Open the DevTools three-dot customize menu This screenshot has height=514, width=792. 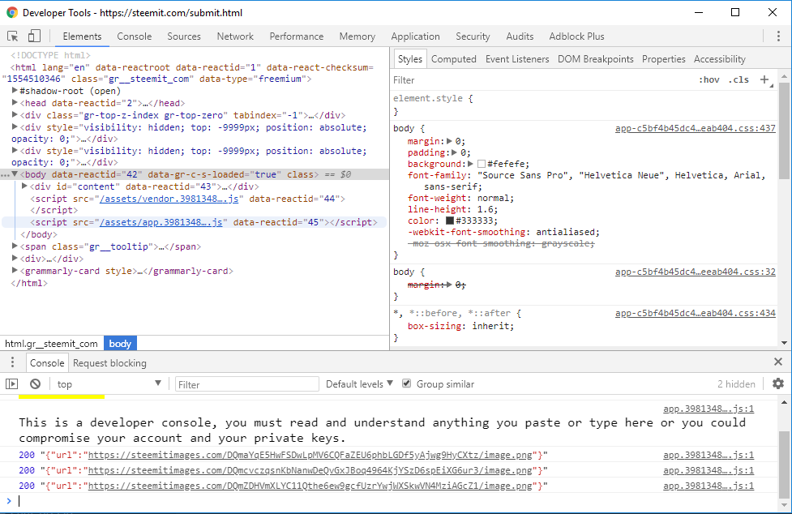click(x=778, y=36)
